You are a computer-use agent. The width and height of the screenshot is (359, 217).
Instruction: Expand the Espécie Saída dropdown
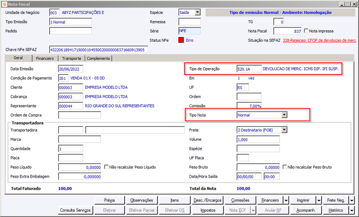[197, 13]
